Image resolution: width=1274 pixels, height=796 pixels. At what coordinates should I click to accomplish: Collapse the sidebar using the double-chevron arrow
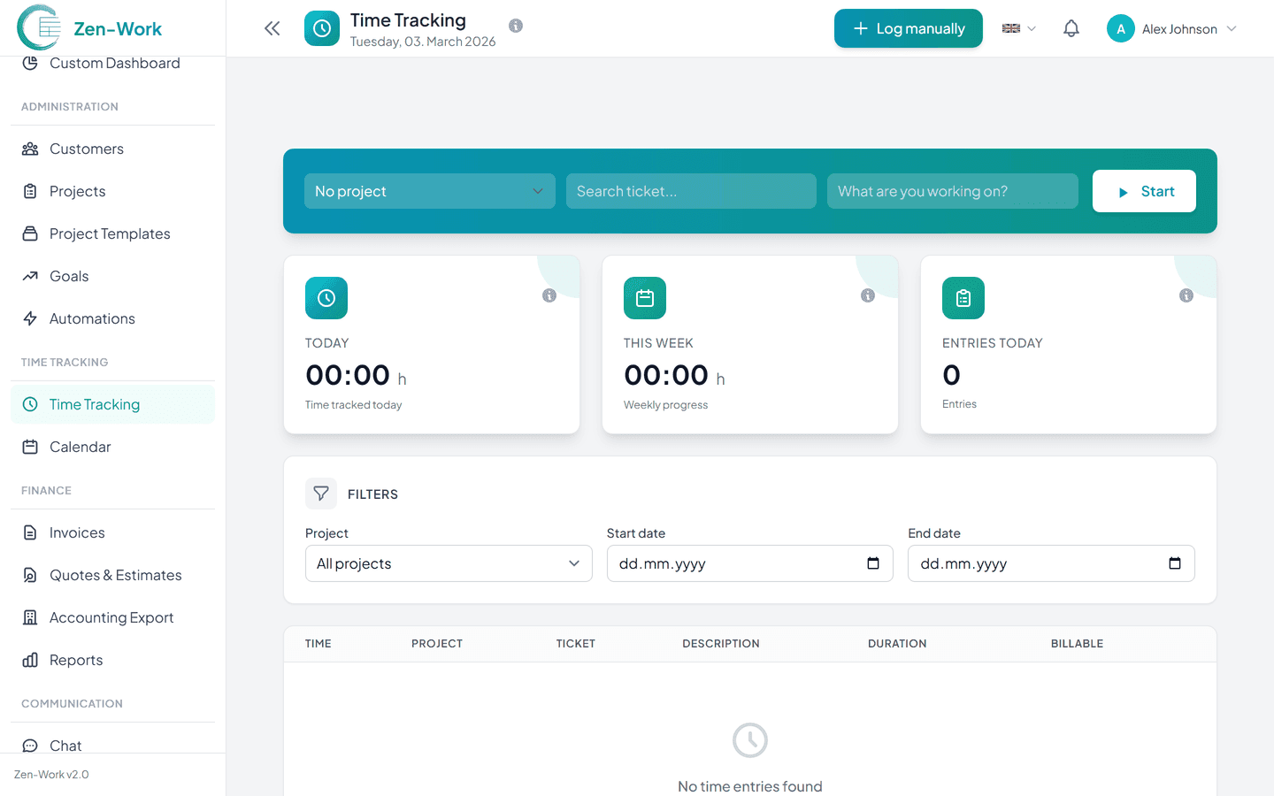[272, 27]
